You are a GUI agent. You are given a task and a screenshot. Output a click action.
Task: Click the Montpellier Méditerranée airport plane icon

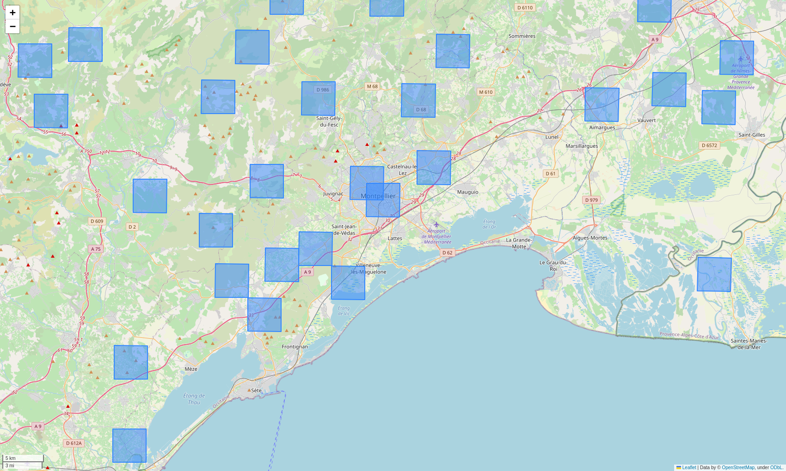point(436,224)
